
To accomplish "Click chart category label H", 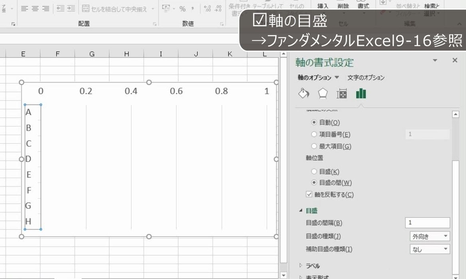I will pyautogui.click(x=29, y=221).
